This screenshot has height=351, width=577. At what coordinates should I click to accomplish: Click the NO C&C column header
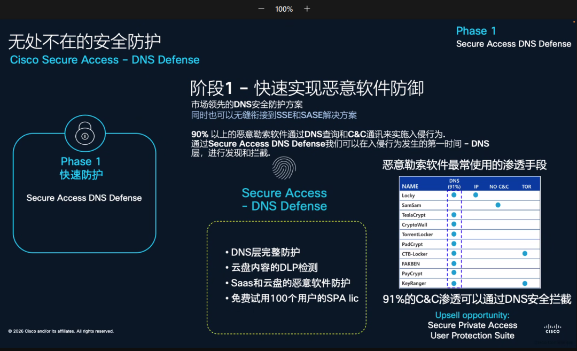click(x=499, y=186)
